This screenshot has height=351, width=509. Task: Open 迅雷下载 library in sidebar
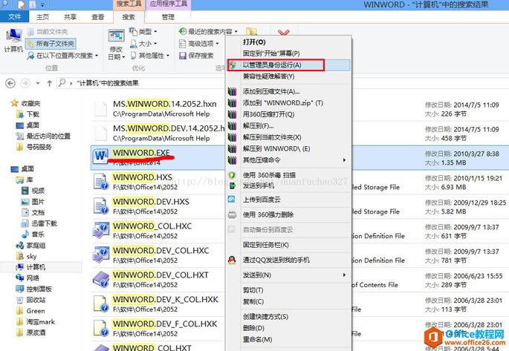pos(39,223)
